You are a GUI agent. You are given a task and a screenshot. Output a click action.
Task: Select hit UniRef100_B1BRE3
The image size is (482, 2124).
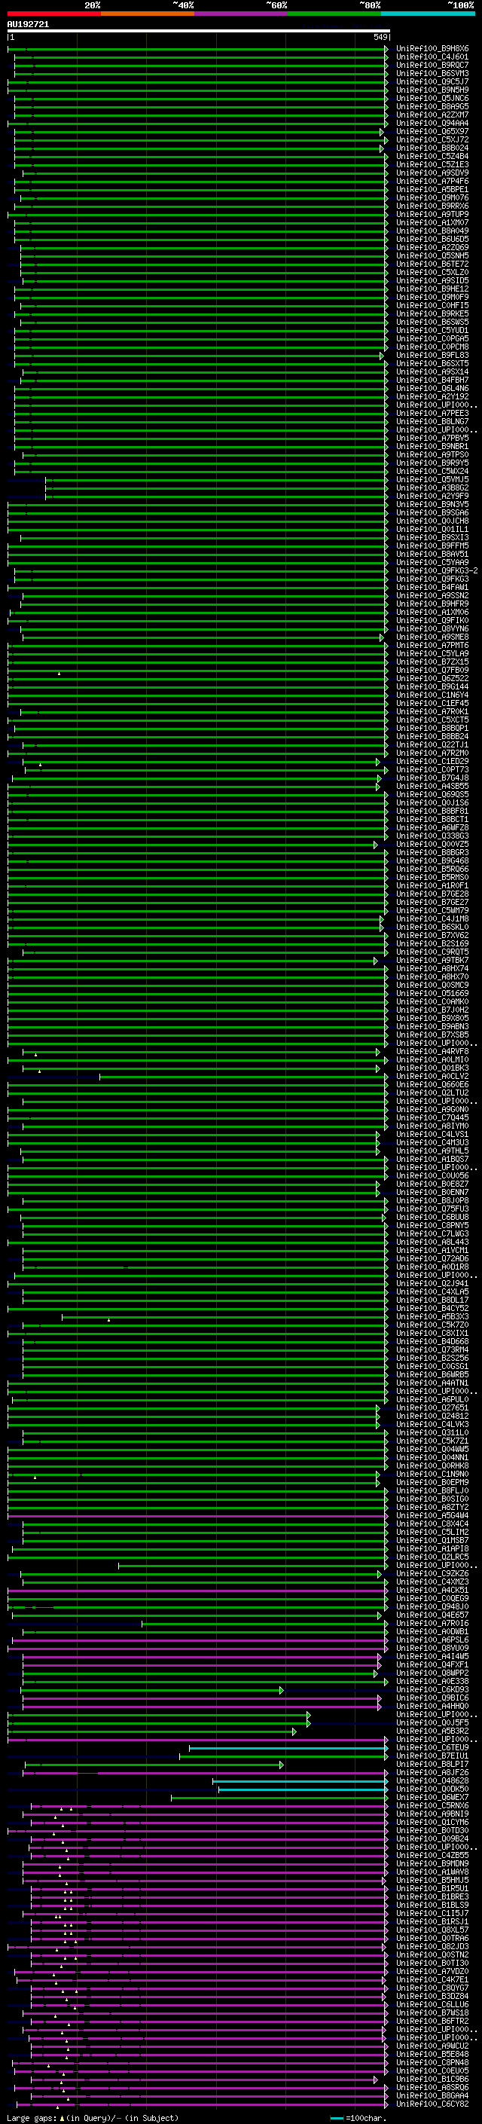coord(432,1896)
